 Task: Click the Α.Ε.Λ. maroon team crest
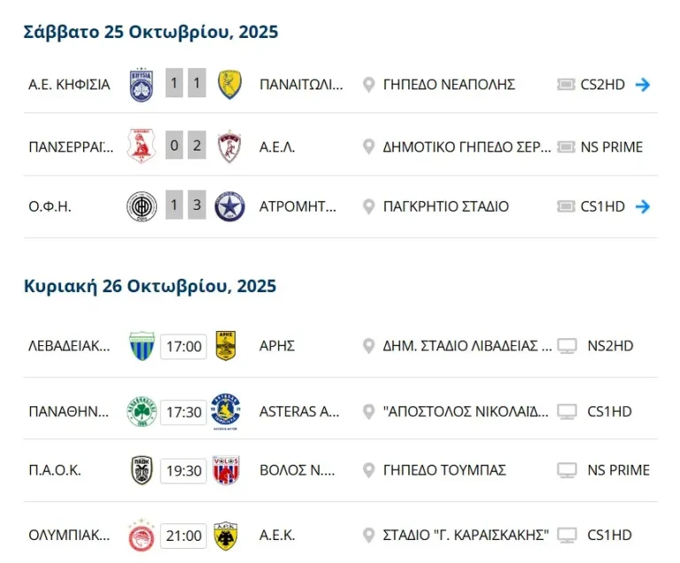[x=230, y=147]
